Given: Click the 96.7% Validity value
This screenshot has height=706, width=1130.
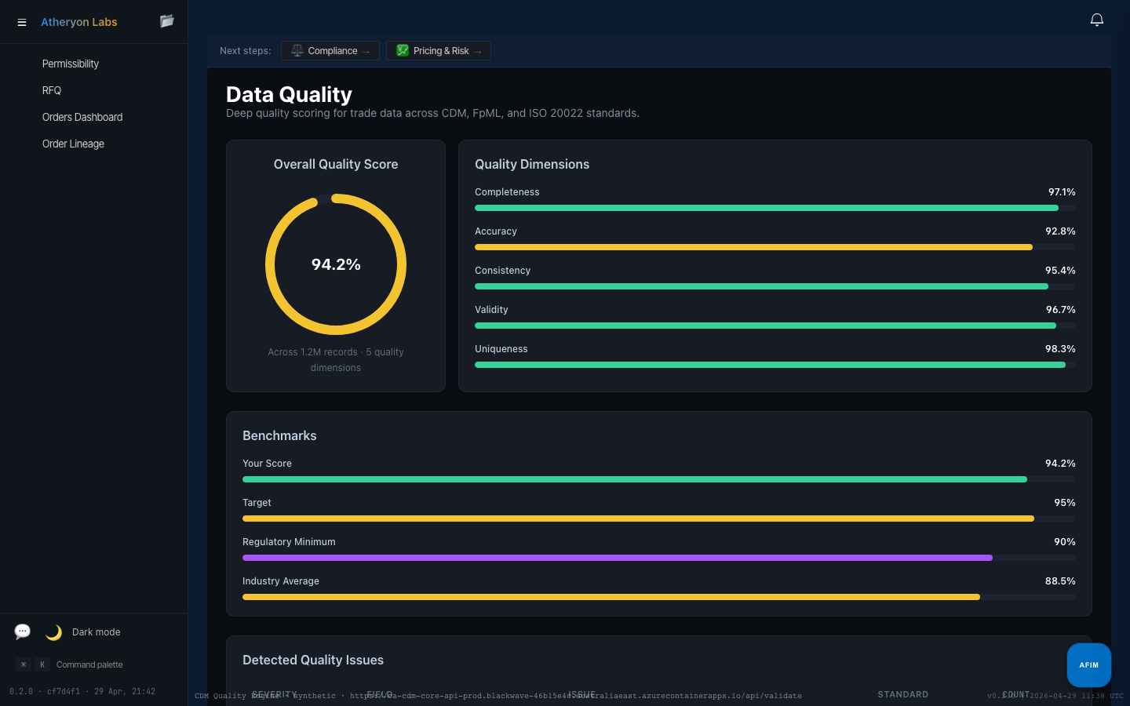Looking at the screenshot, I should tap(1061, 310).
